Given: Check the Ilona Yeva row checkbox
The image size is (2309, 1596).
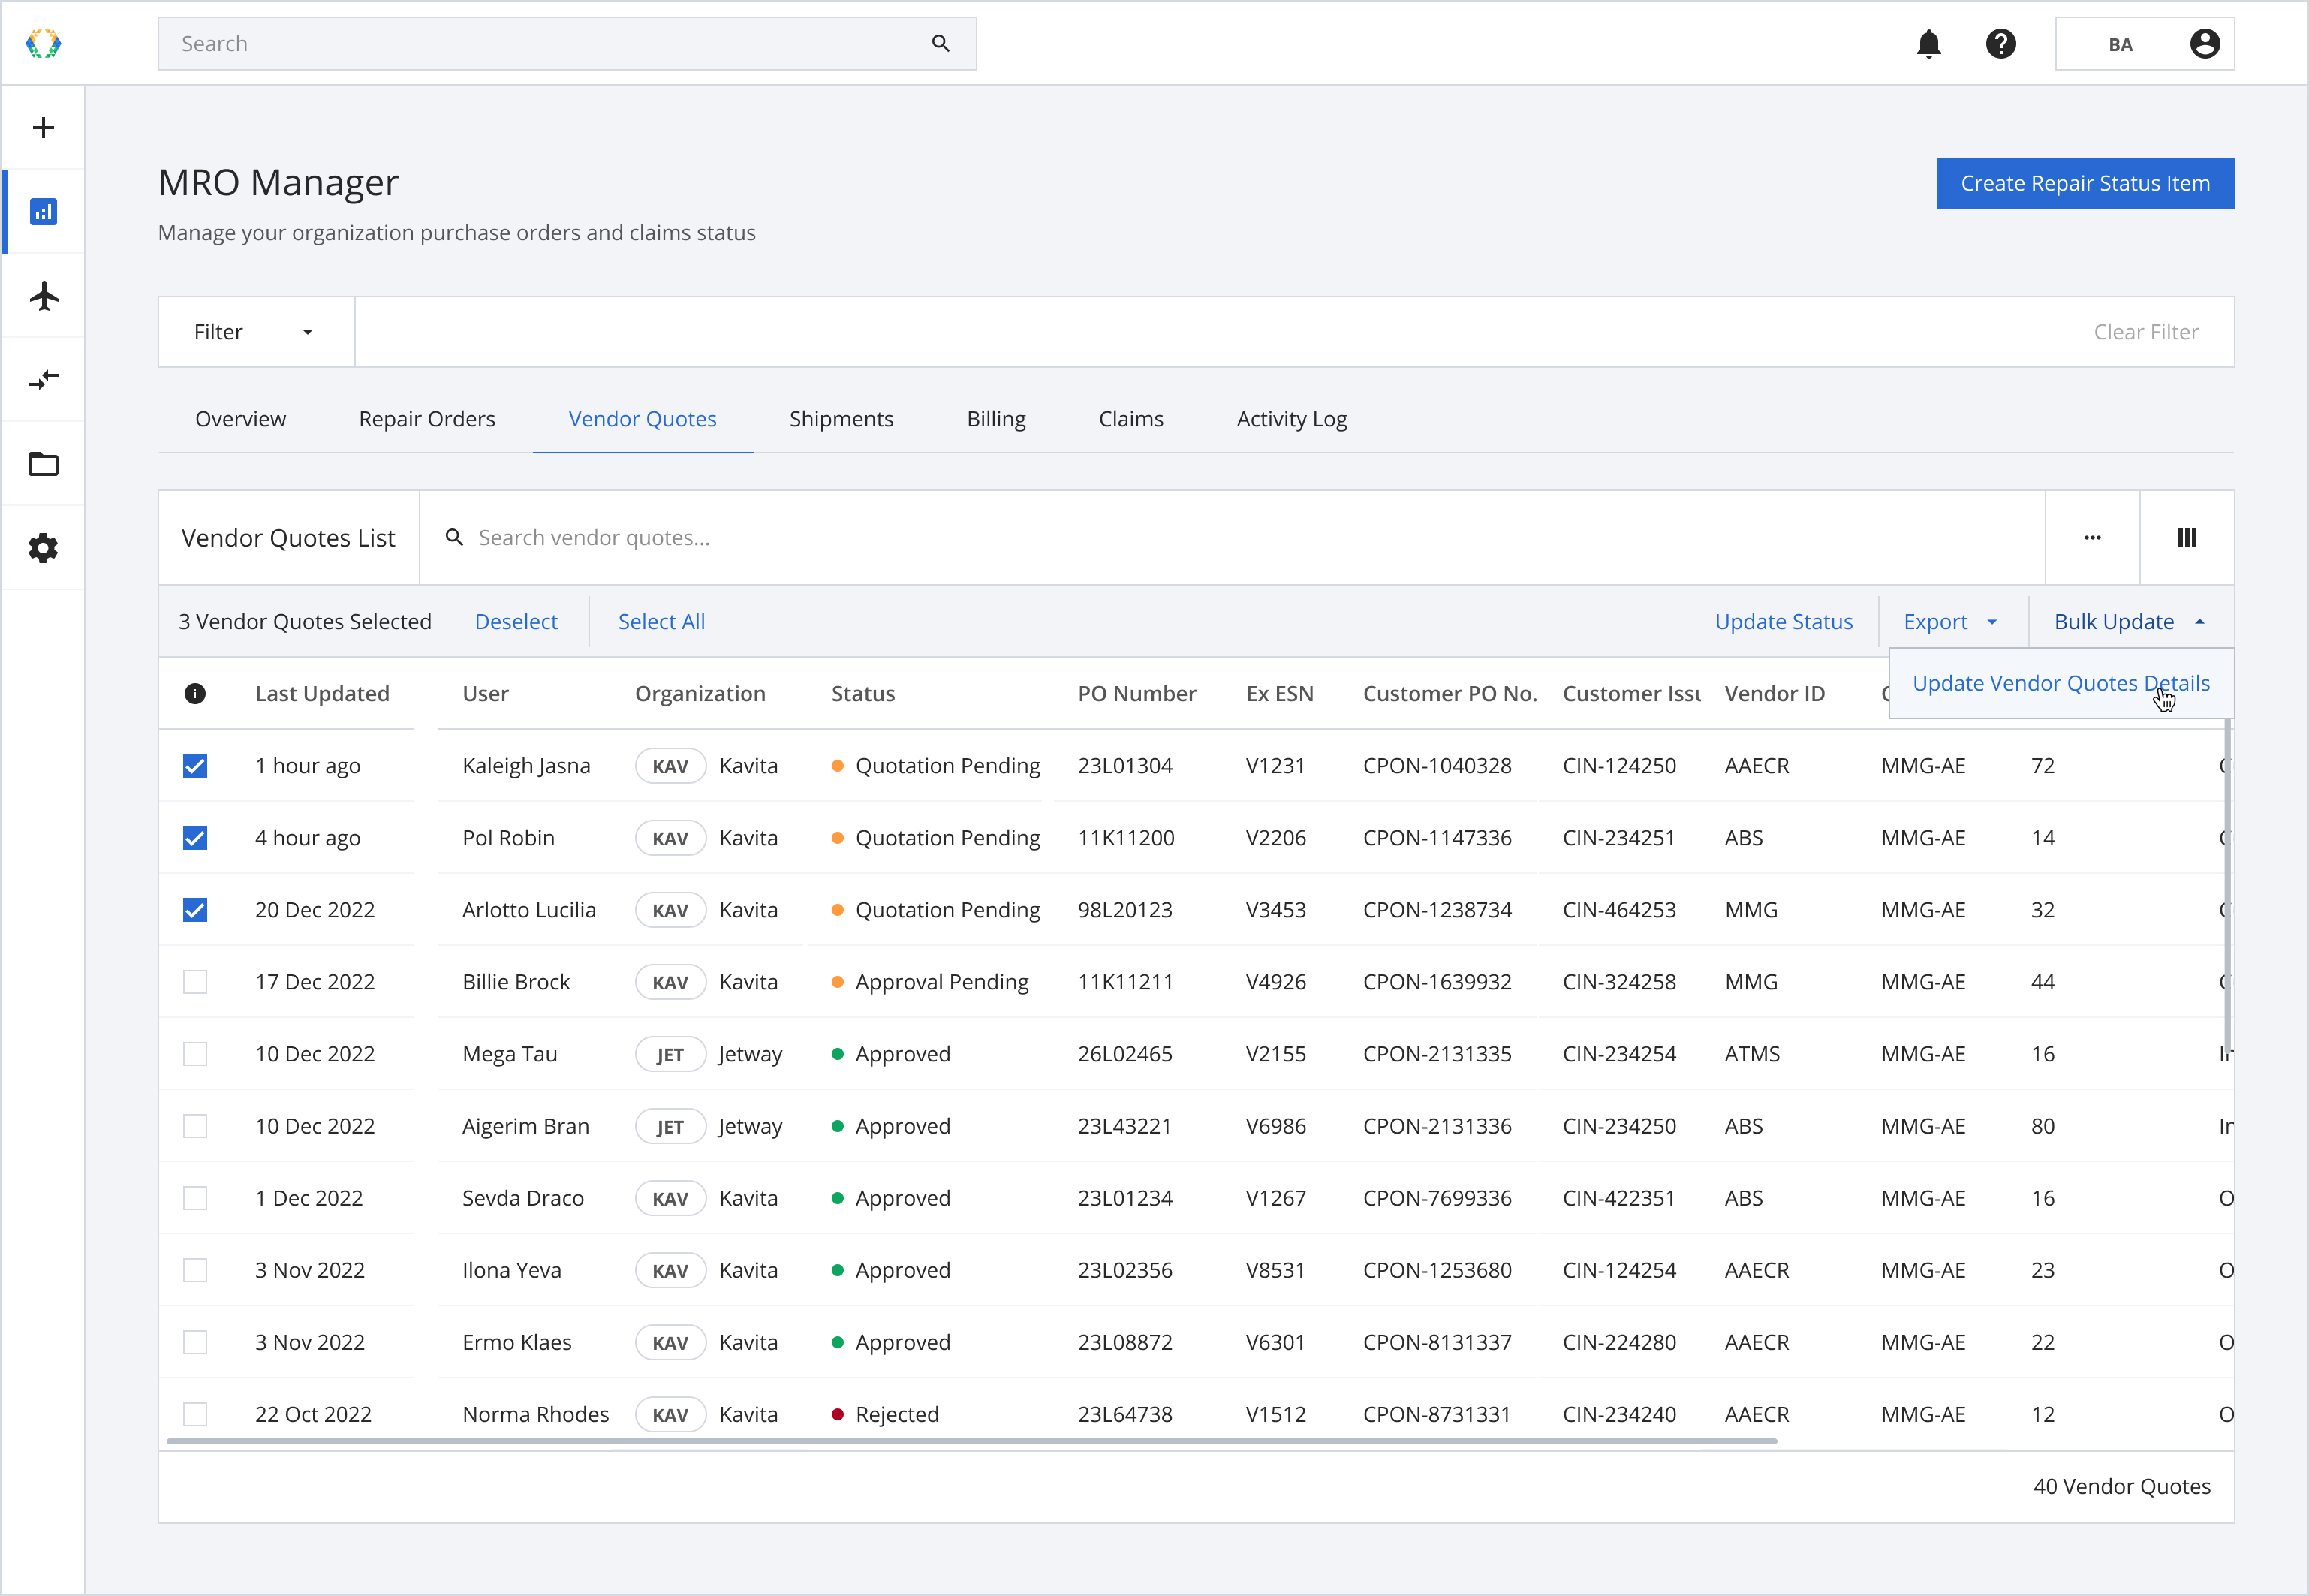Looking at the screenshot, I should [x=195, y=1270].
